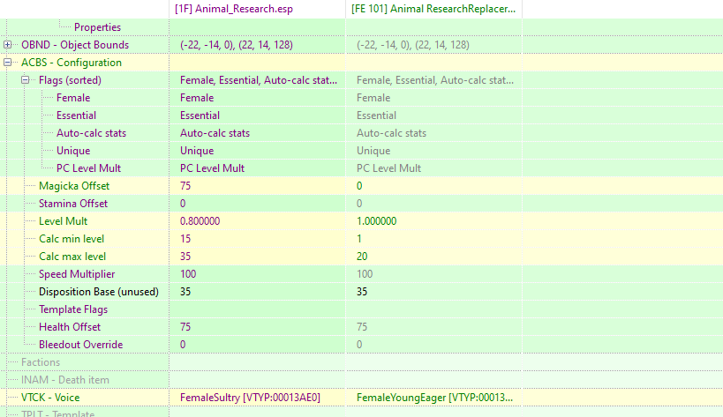
Task: Click Level Mult value 0.800000
Action: pos(200,221)
